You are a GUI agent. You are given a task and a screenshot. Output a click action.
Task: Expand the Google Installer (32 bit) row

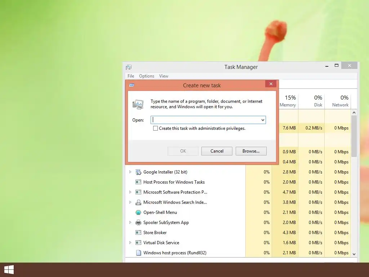point(130,172)
